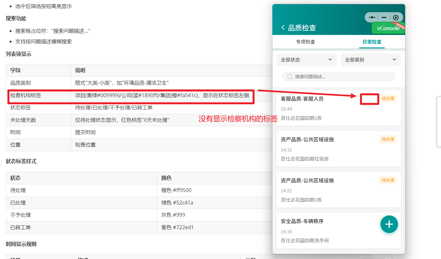Open the 全部类别 category filter dropdown
Image resolution: width=441 pixels, height=259 pixels.
[371, 59]
